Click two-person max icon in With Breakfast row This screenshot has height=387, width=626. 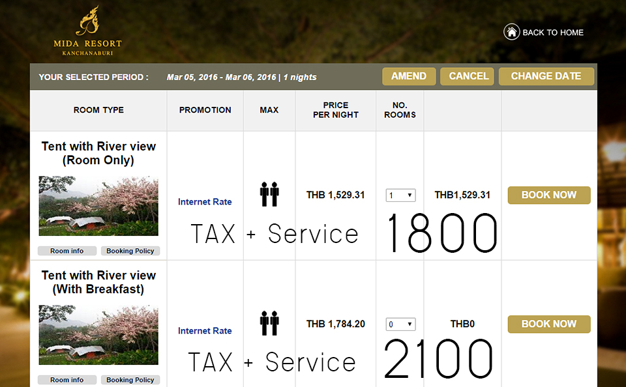269,322
